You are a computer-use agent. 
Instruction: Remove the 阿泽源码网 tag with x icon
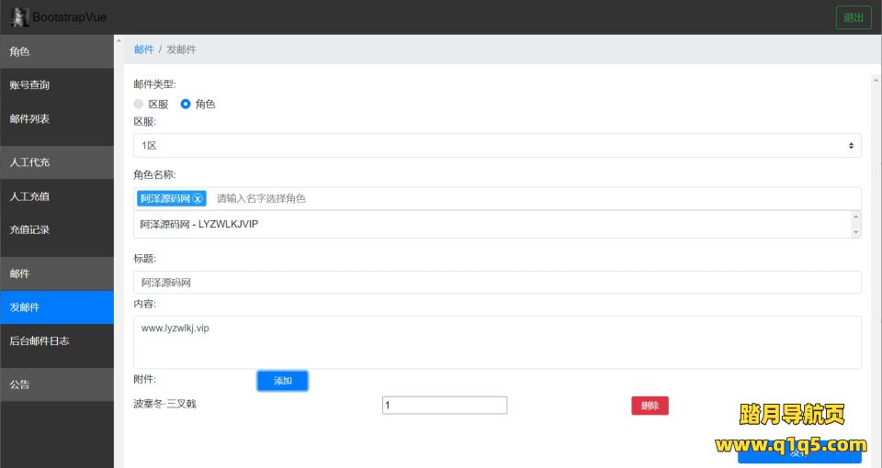pos(198,199)
